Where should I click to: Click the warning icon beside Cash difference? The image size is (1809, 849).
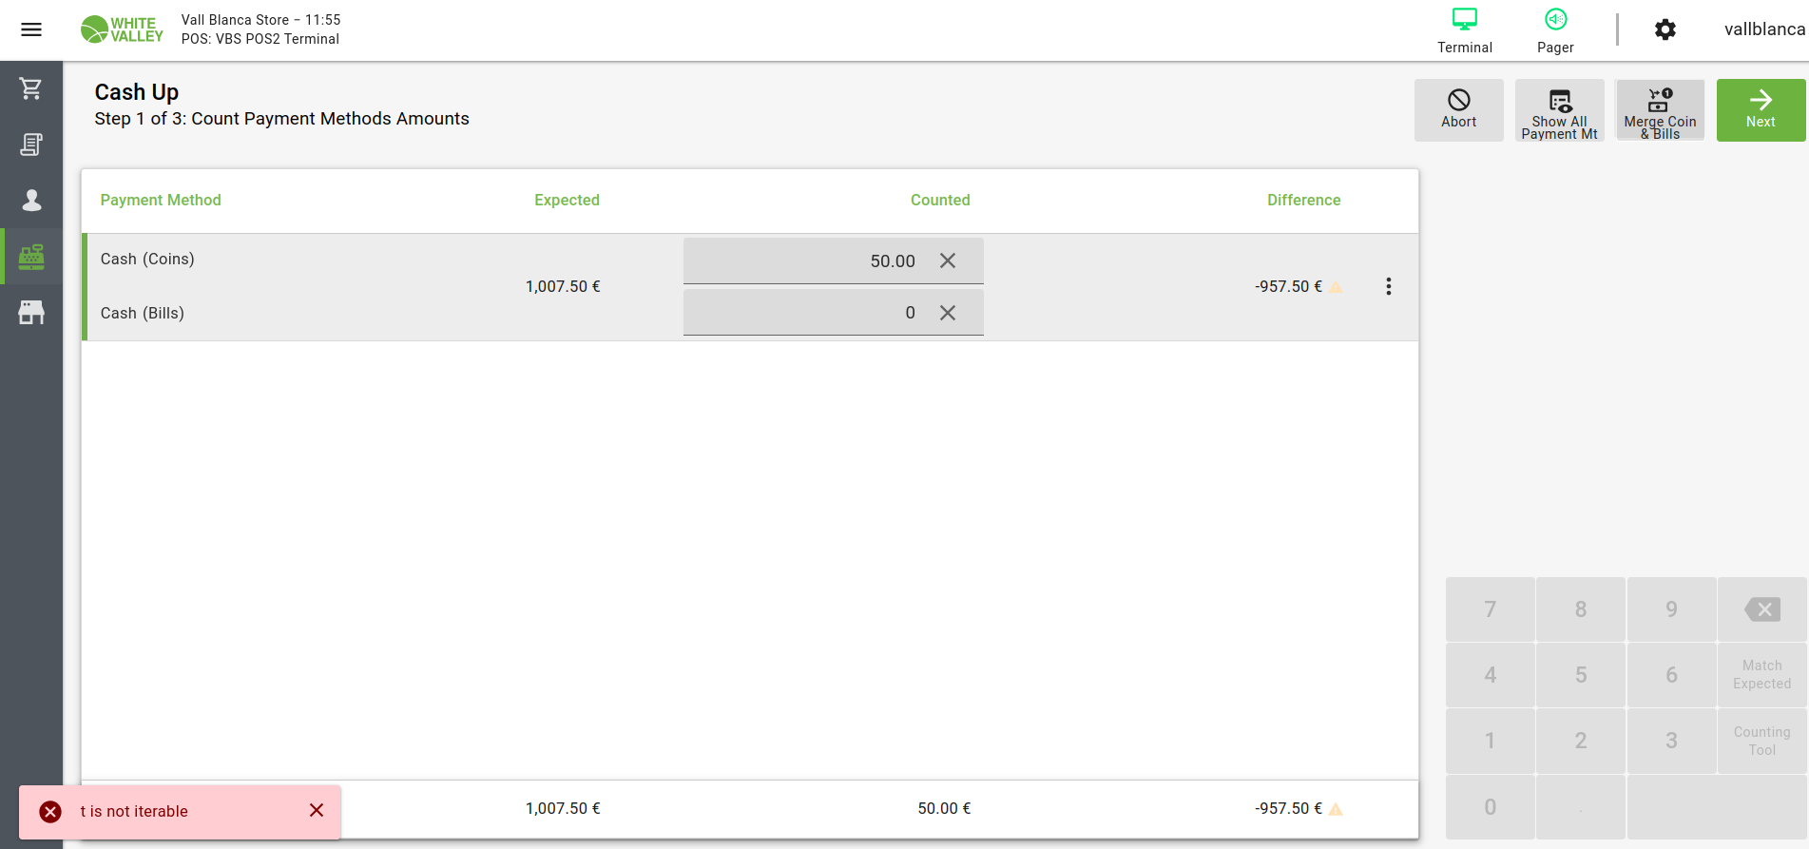[x=1336, y=287]
